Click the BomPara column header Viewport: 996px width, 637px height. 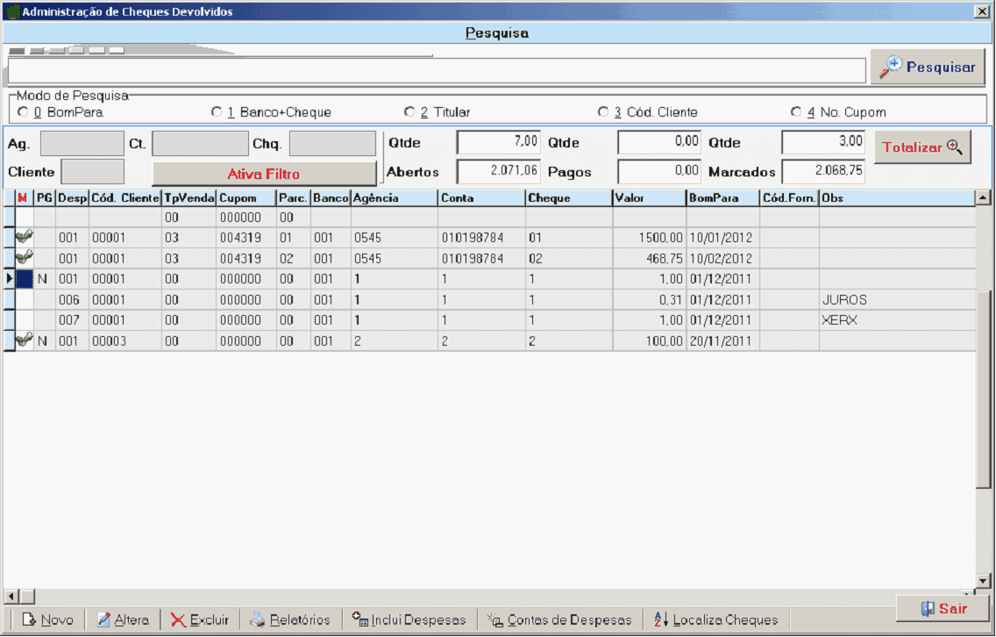722,198
